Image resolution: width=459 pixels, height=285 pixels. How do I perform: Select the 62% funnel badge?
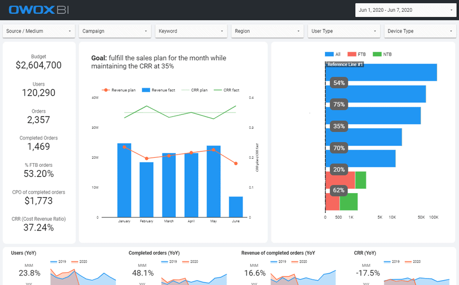(339, 190)
